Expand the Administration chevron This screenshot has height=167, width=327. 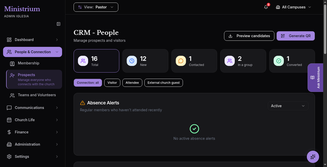(57, 144)
